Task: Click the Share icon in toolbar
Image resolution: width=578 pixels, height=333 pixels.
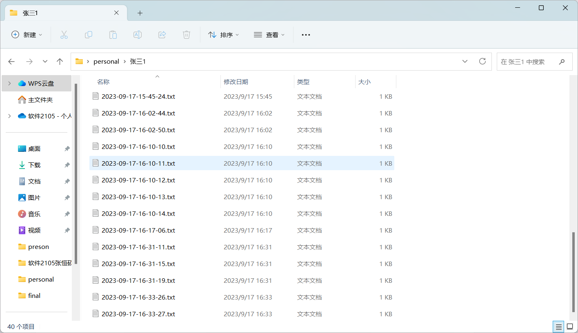Action: click(x=162, y=35)
